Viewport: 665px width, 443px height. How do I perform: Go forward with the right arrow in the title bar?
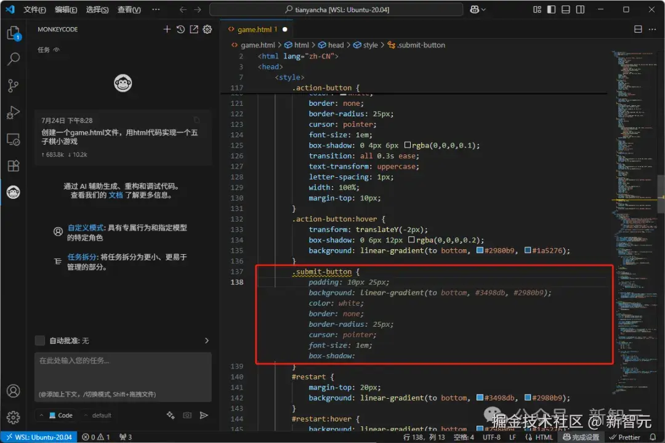coord(198,9)
